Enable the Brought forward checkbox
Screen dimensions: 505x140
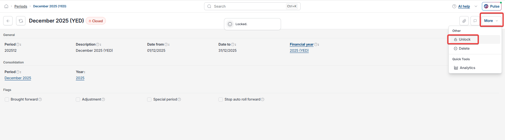click(x=7, y=99)
